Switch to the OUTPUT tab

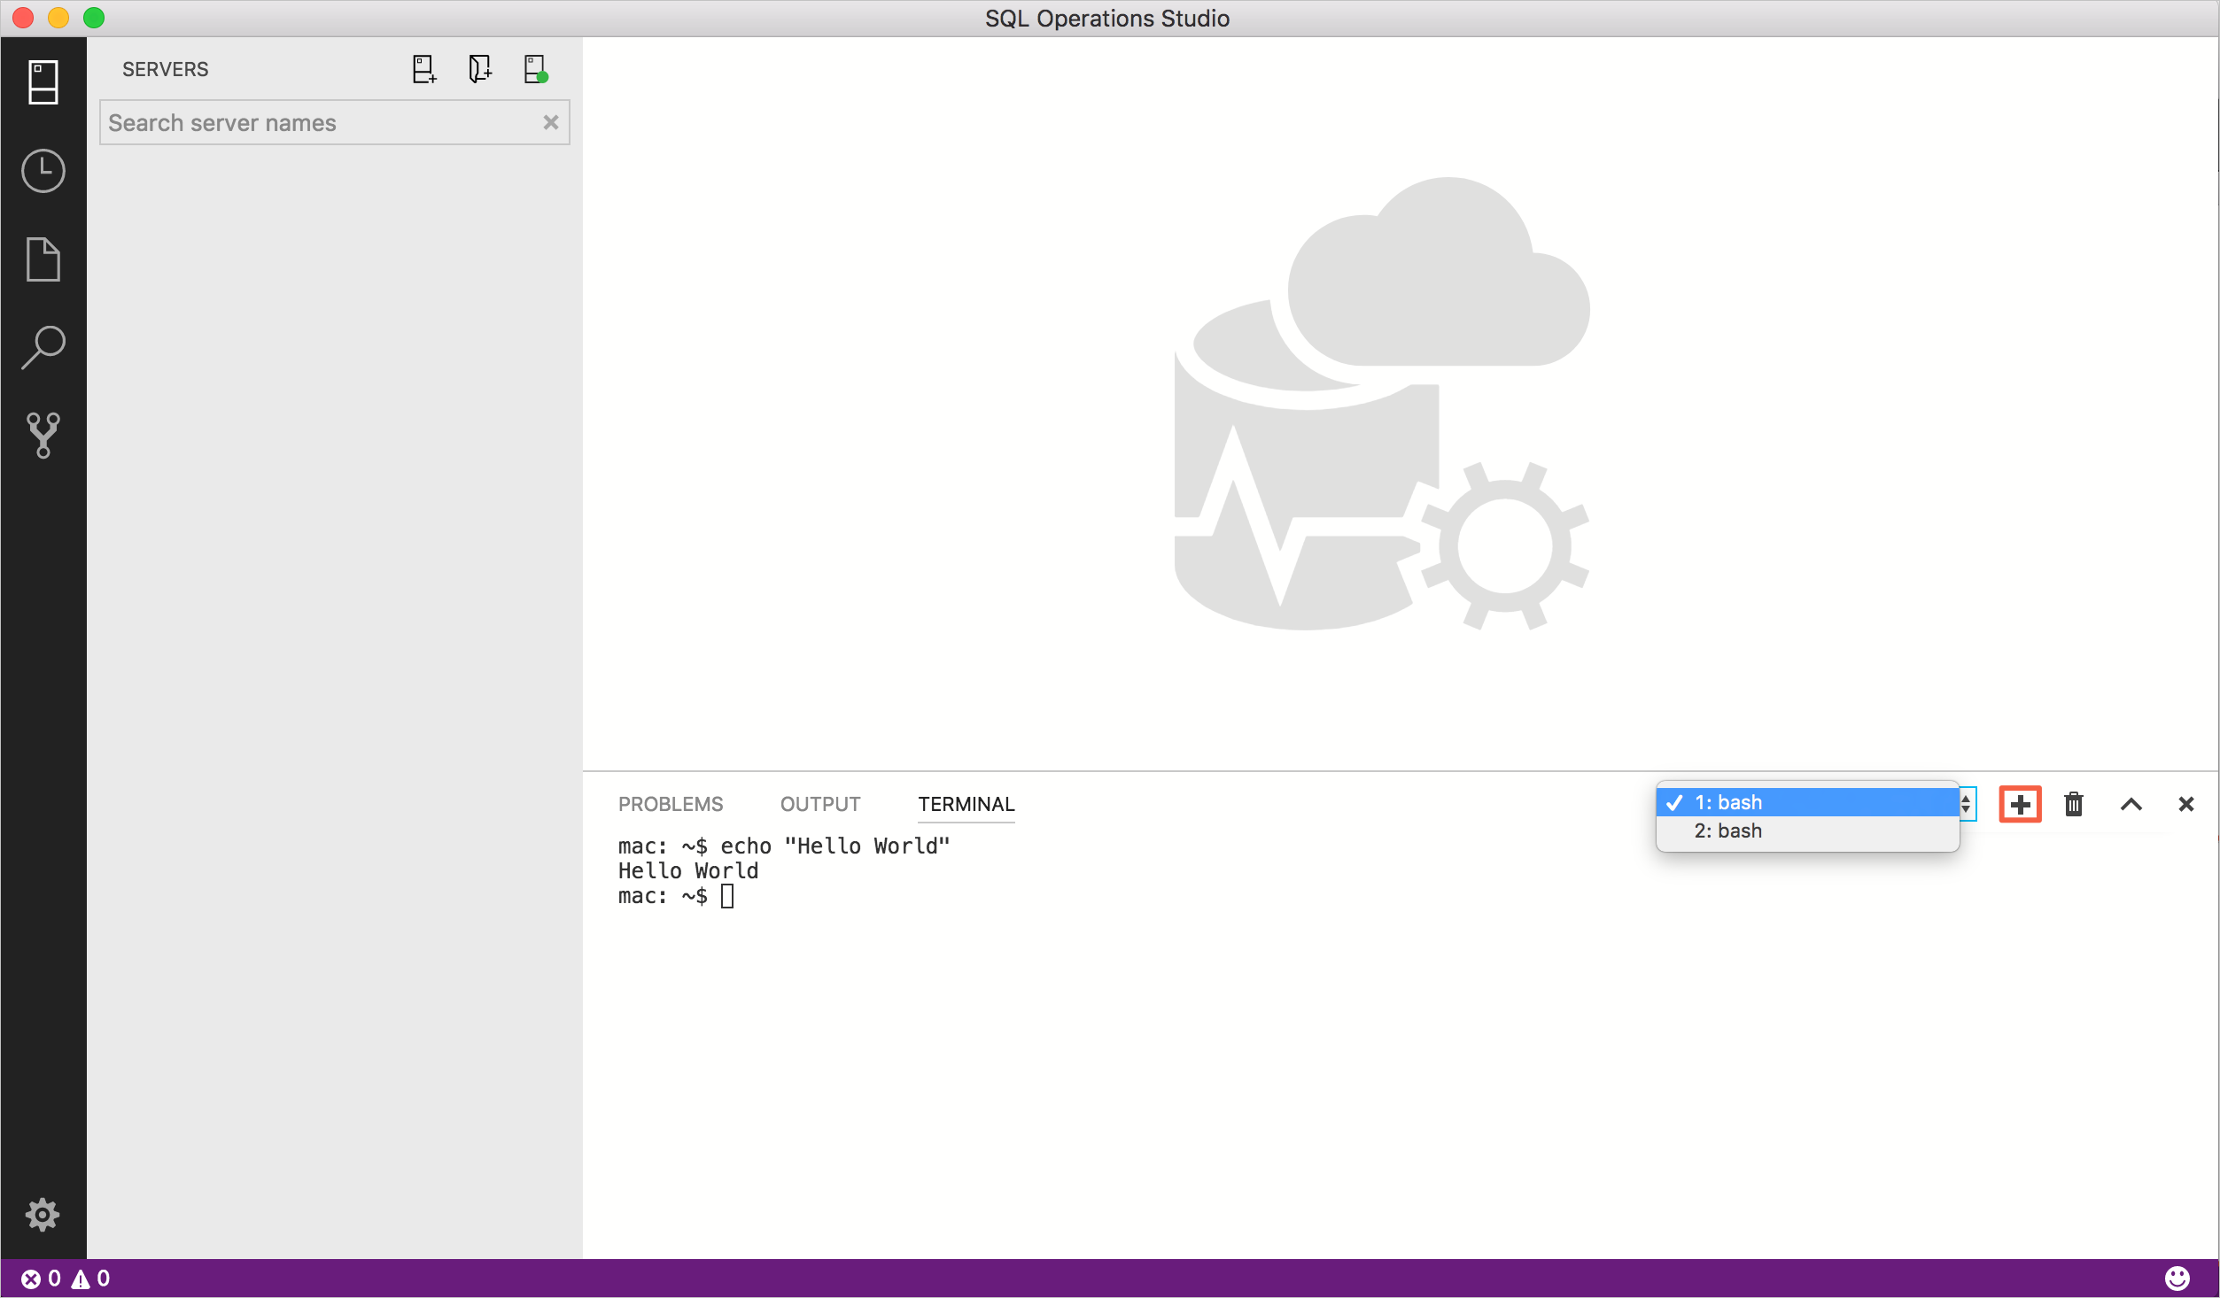pos(818,804)
